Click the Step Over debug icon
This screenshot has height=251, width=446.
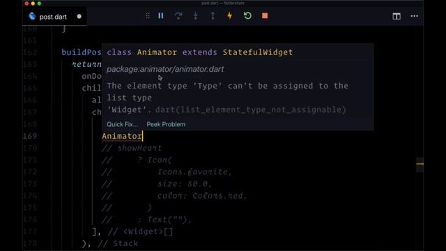pos(178,16)
